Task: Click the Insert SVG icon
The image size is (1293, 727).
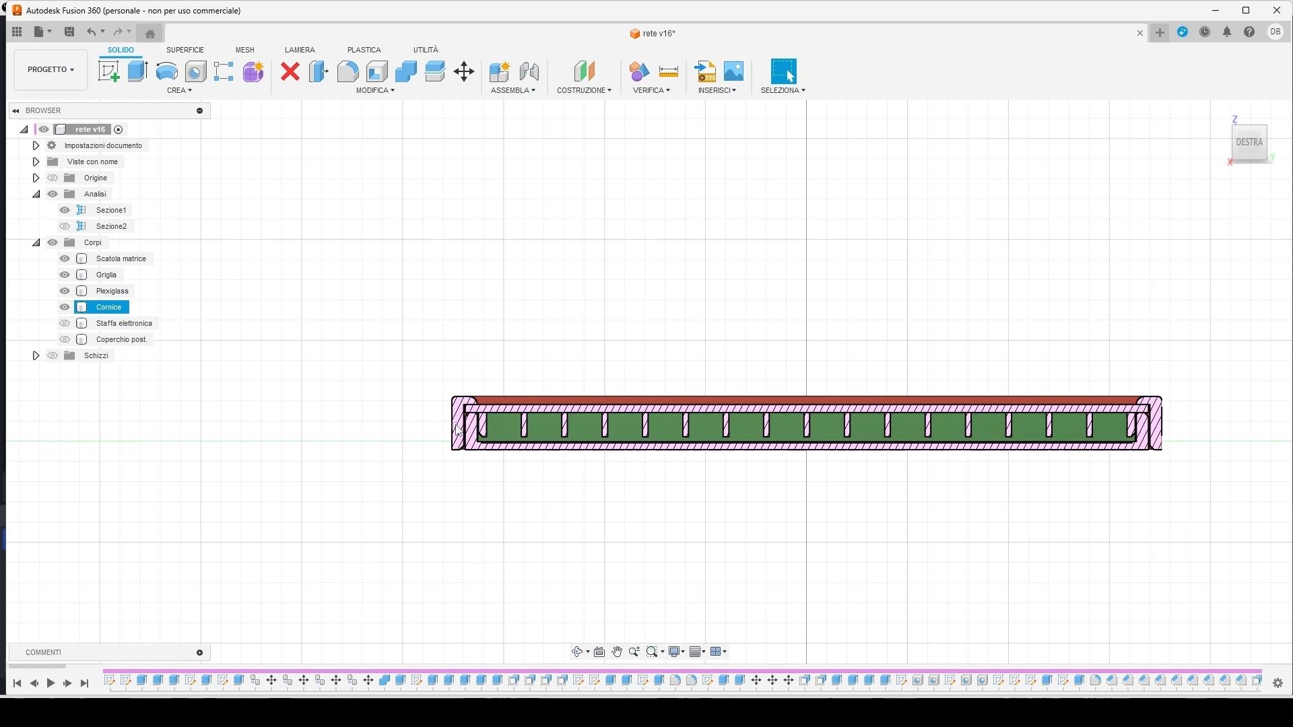Action: tap(705, 71)
